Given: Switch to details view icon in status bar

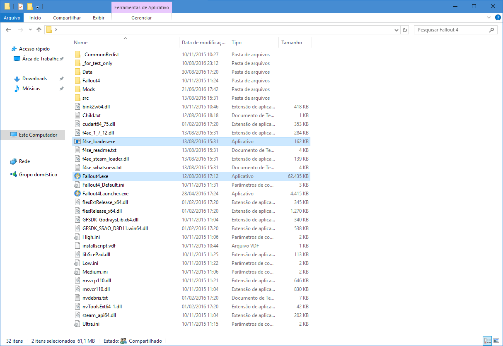Looking at the screenshot, I should tap(487, 341).
